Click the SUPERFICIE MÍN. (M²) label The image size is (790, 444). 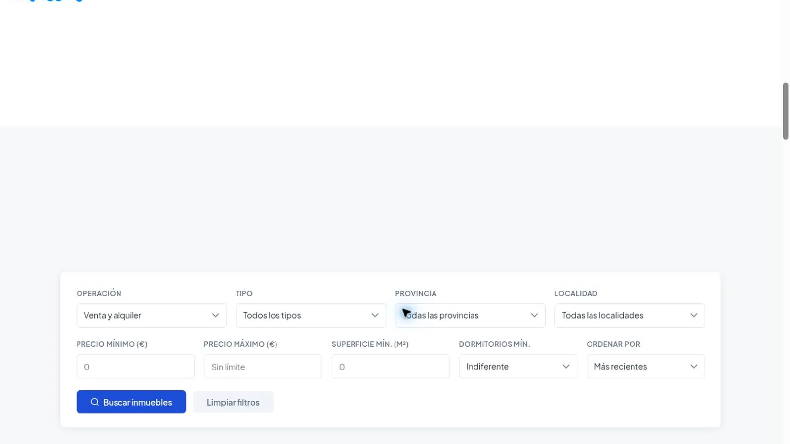[x=370, y=344]
